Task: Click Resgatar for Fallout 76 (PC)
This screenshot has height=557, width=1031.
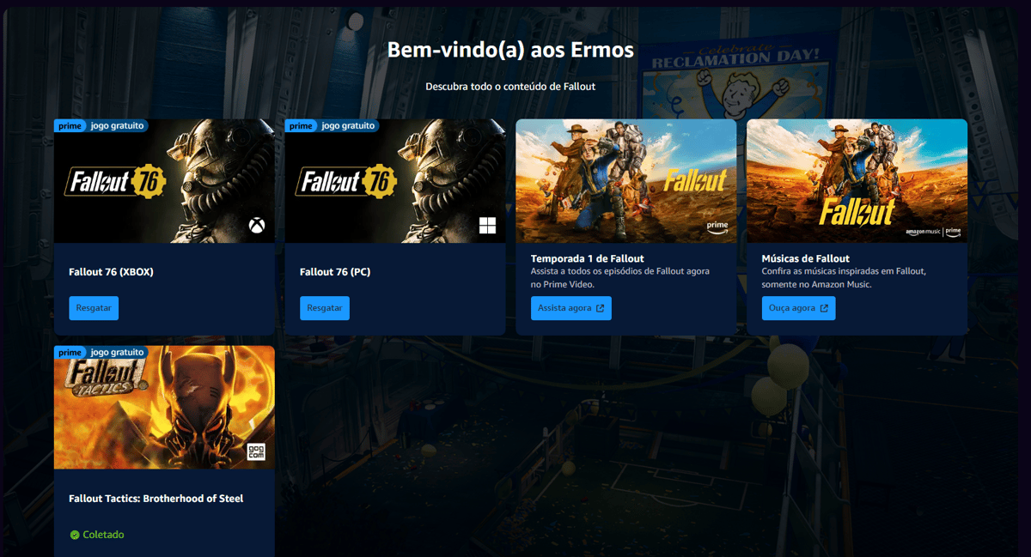Action: (x=325, y=308)
